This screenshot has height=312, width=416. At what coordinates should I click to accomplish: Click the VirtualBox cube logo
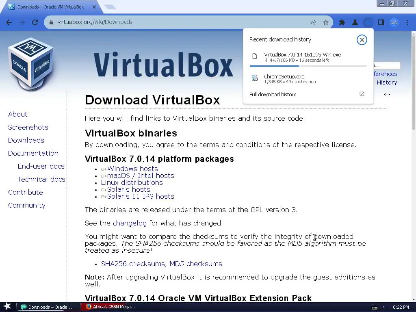[31, 65]
